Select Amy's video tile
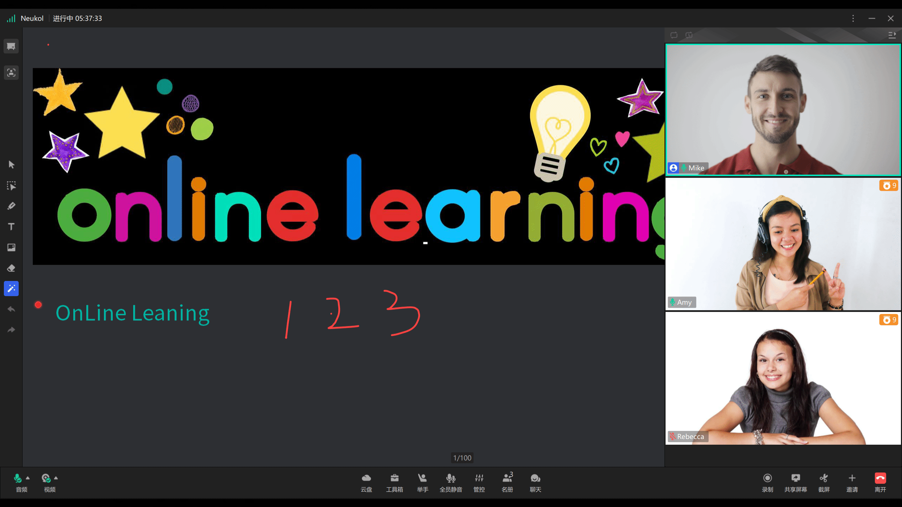902x507 pixels. (783, 244)
